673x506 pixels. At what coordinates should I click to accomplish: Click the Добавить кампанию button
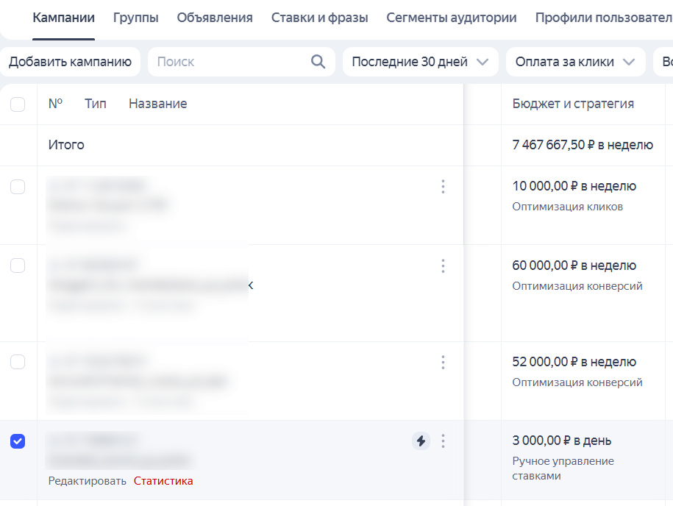pyautogui.click(x=71, y=62)
